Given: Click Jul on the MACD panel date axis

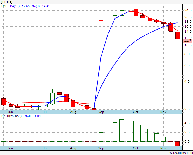Looking at the screenshot, I should 45,148.
